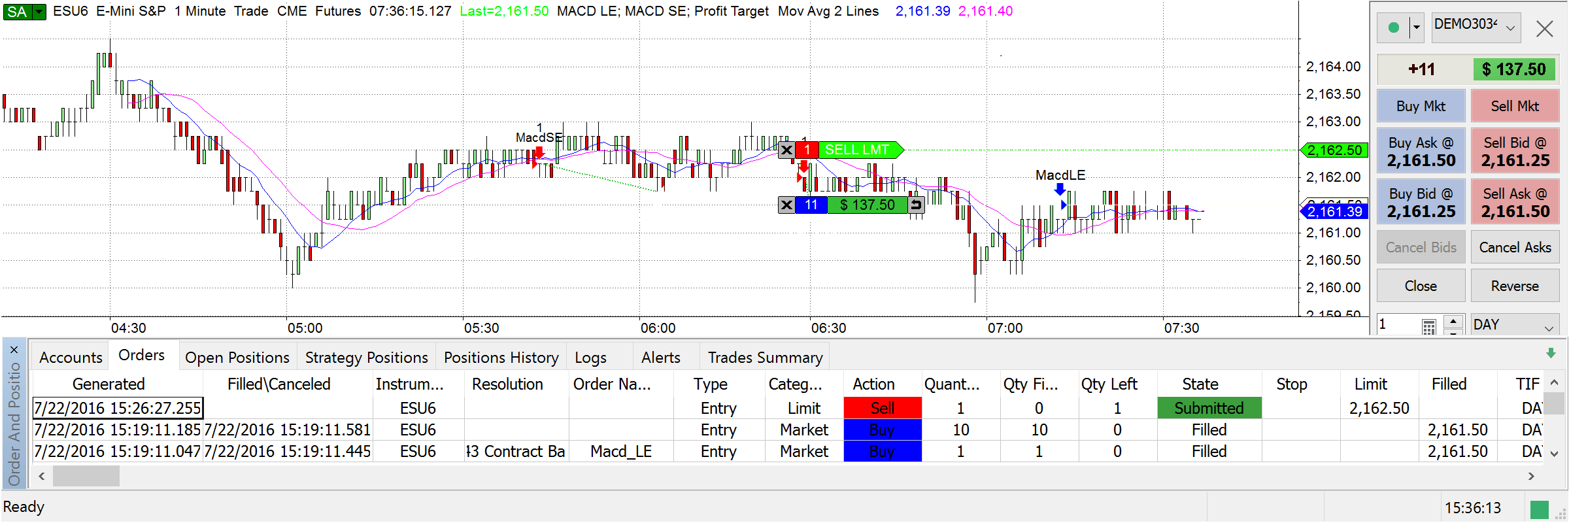Click the Cancel Asks button
The height and width of the screenshot is (523, 1569).
pos(1515,247)
